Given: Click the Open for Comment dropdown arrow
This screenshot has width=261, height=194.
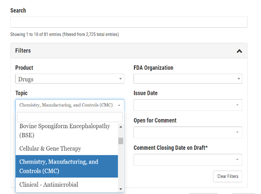Looking at the screenshot, I should (237, 132).
